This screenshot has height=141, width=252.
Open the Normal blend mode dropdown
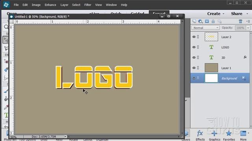click(x=206, y=28)
